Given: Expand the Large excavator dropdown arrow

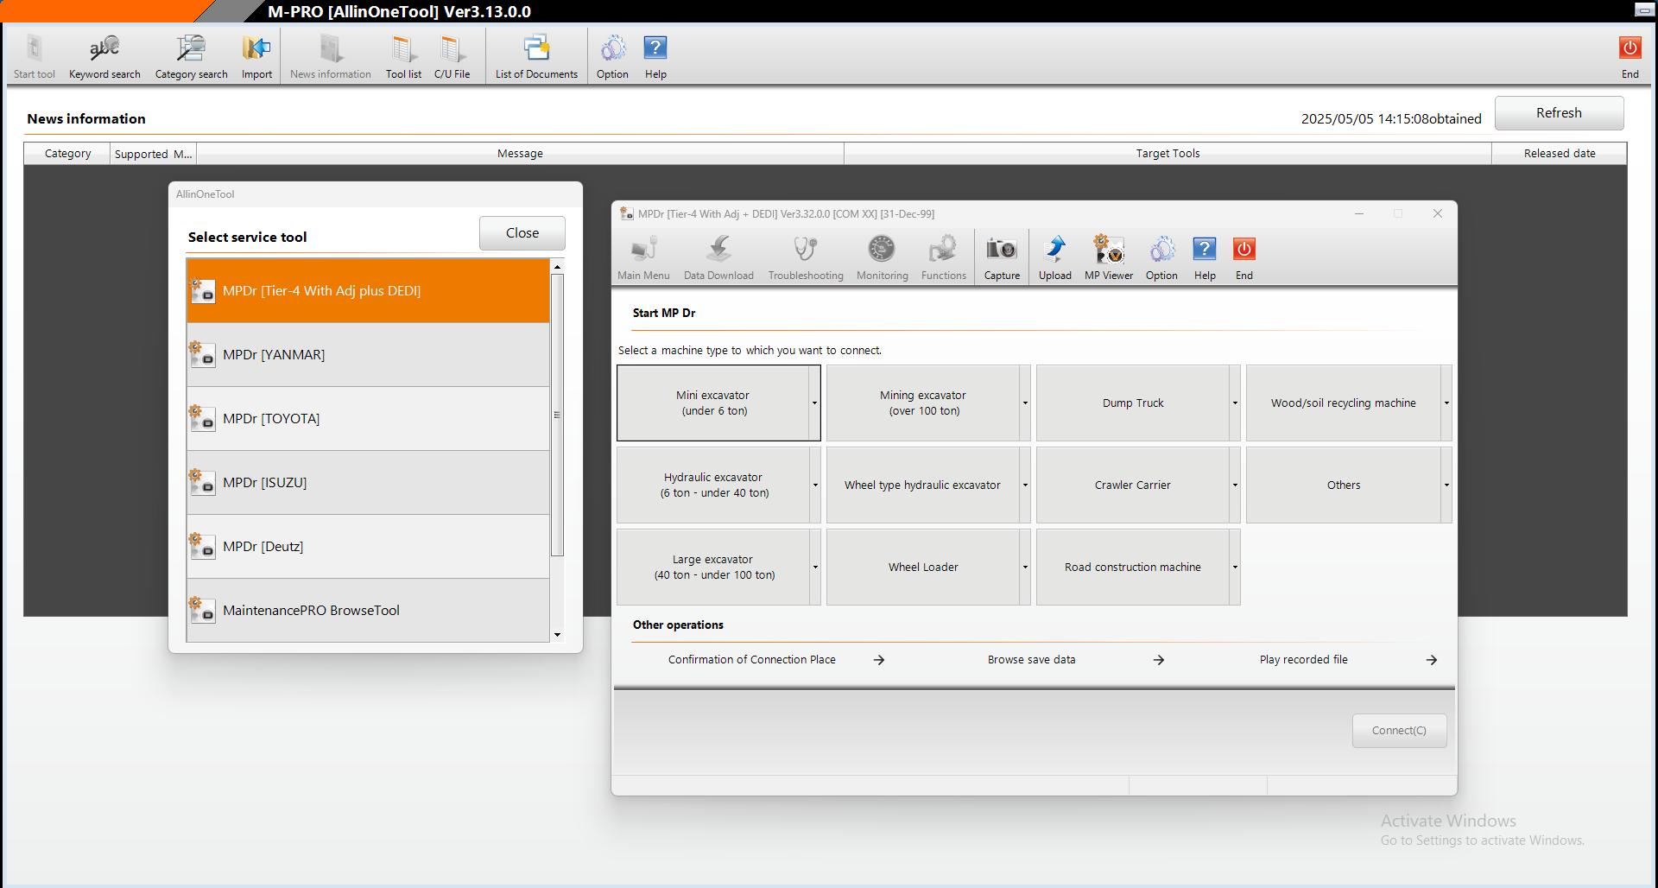Looking at the screenshot, I should pos(815,568).
